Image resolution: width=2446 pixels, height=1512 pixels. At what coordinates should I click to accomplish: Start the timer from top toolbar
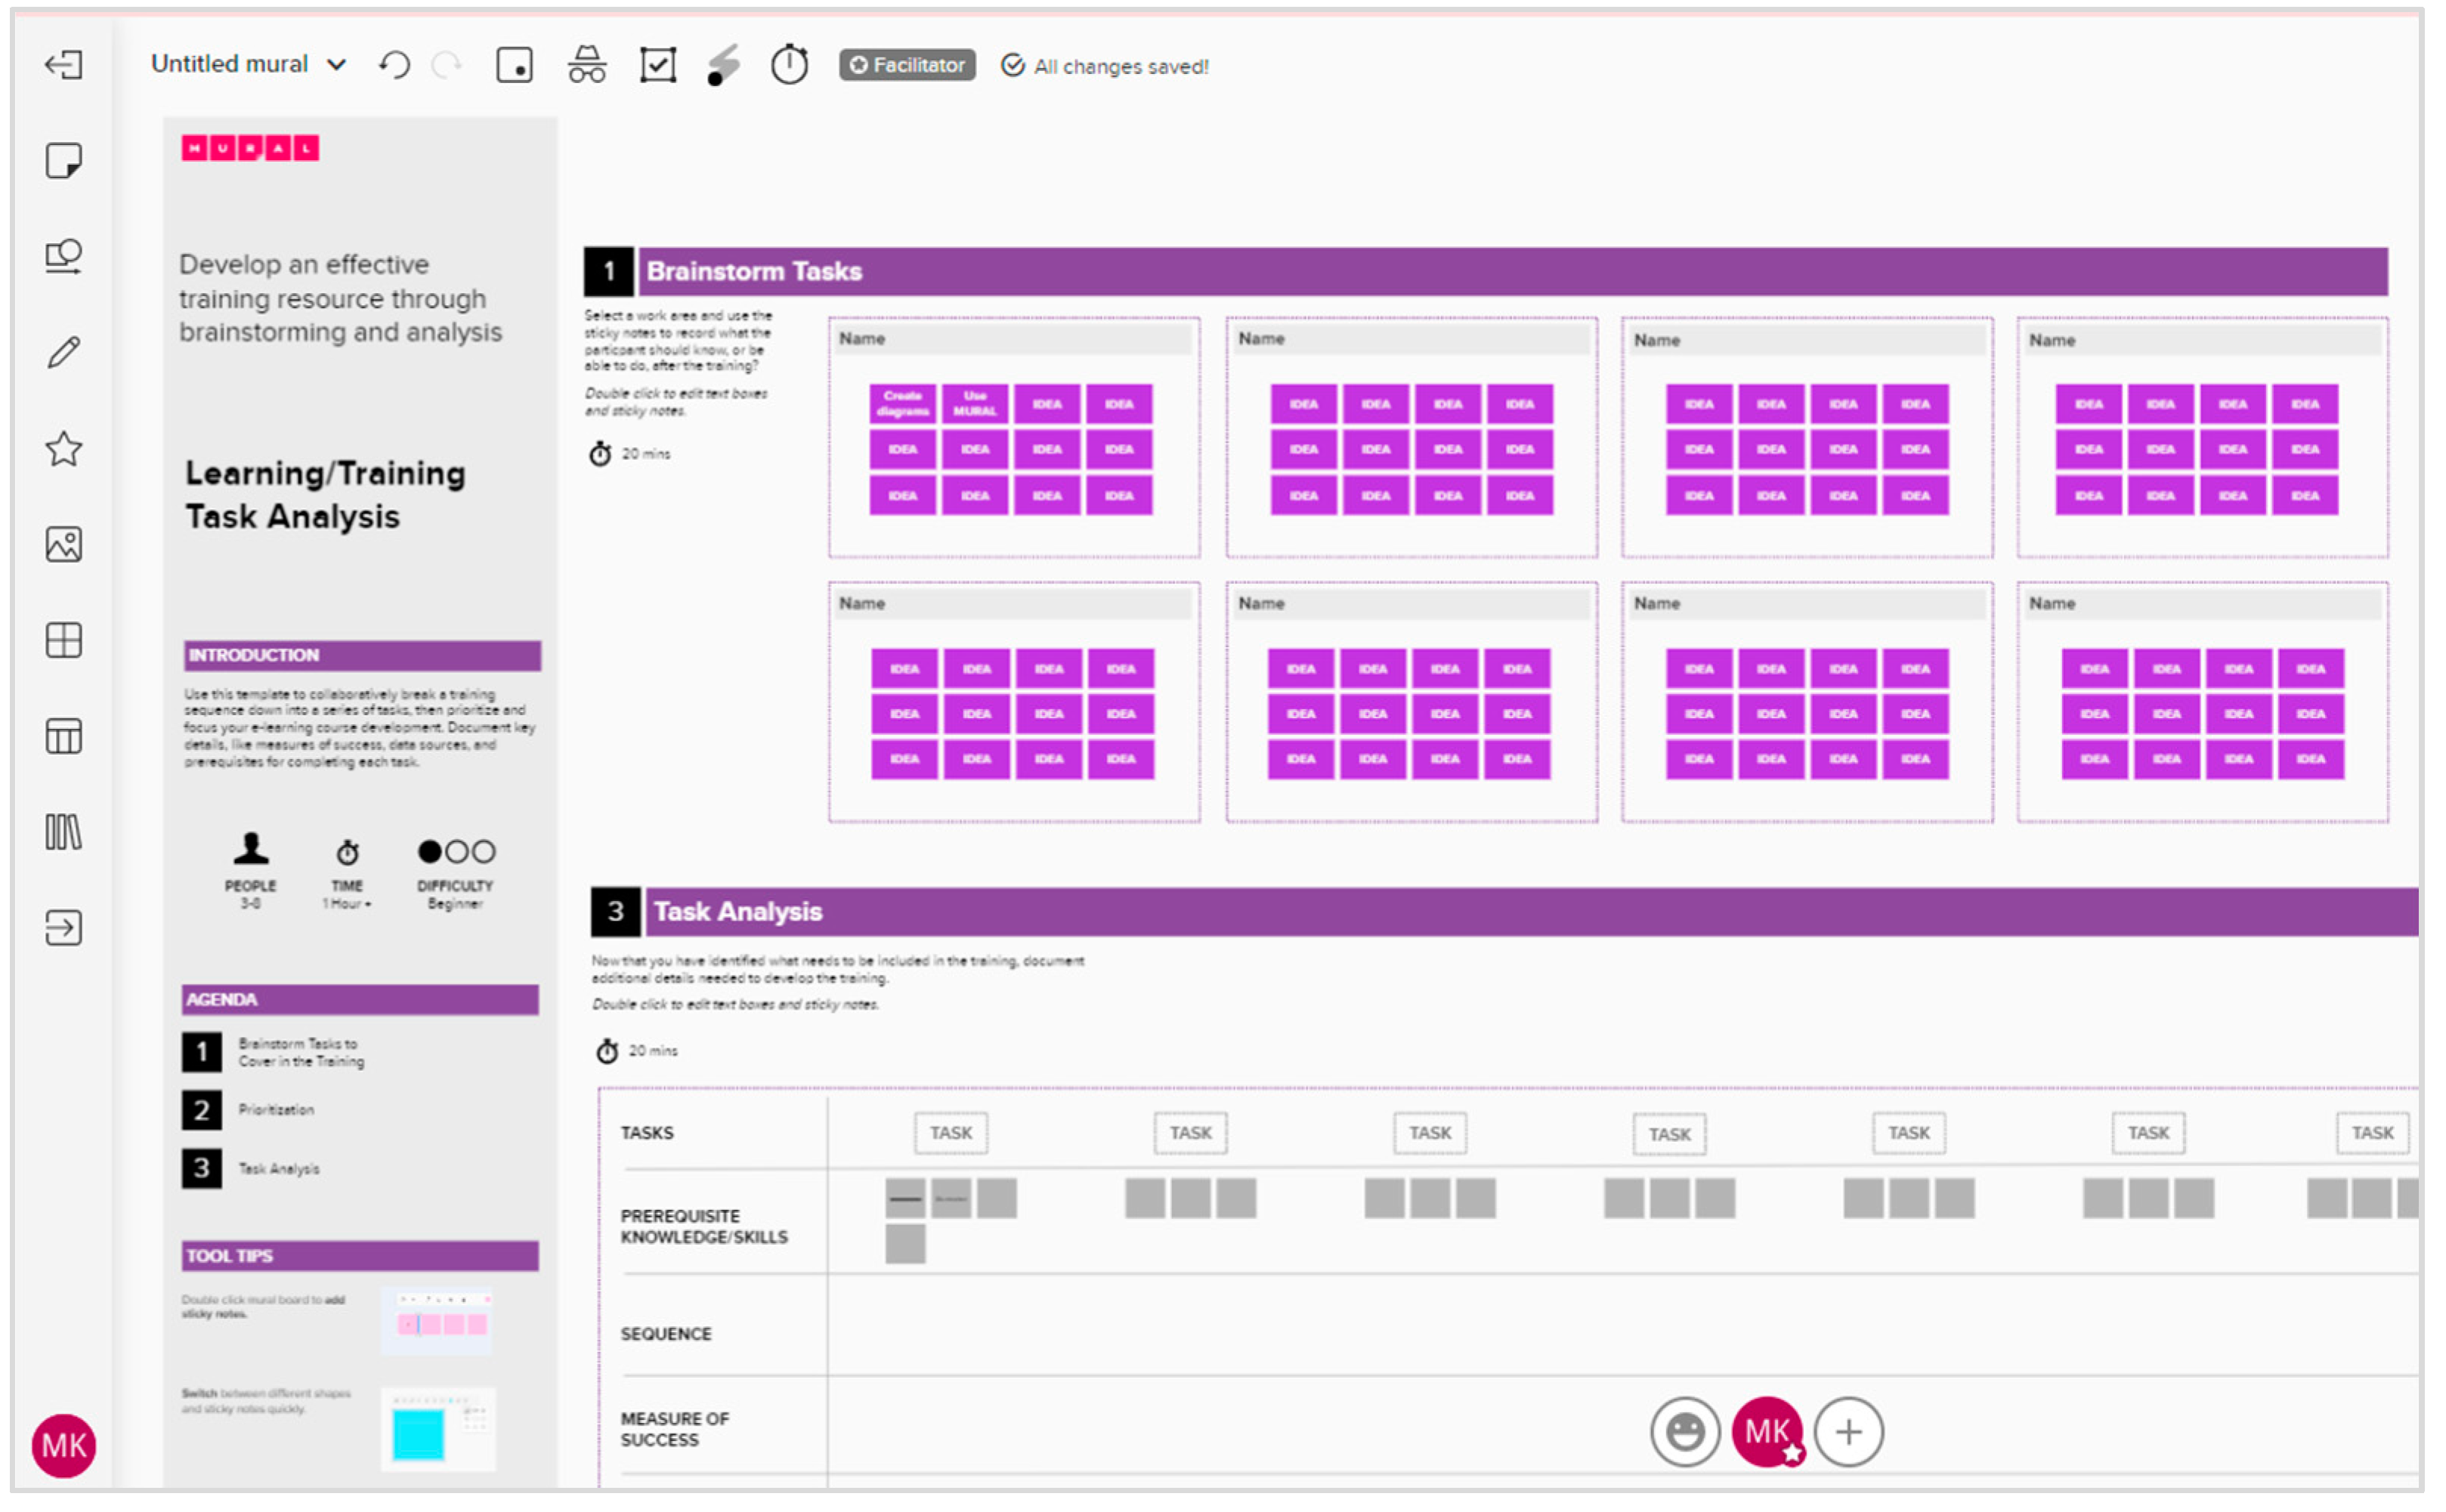(790, 65)
